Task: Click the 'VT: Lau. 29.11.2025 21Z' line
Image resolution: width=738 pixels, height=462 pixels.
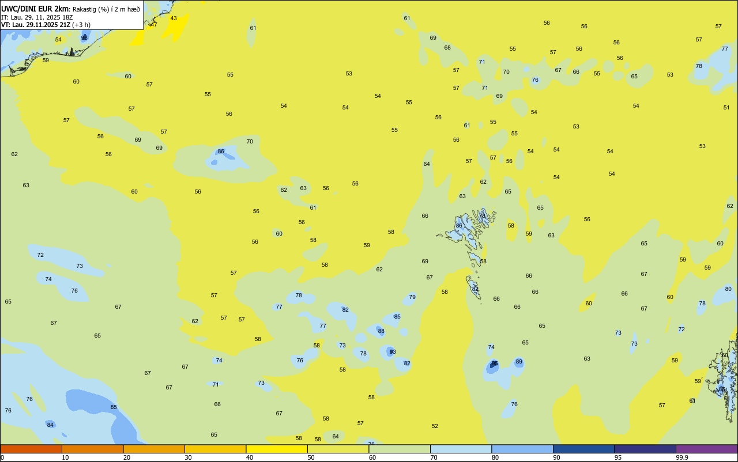Action: coord(36,25)
